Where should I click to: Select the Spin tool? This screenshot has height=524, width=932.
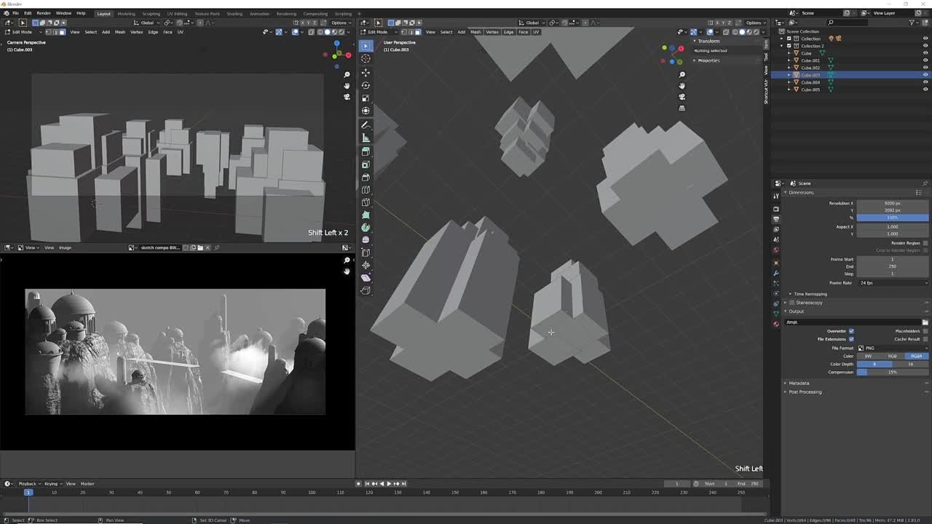pos(366,227)
